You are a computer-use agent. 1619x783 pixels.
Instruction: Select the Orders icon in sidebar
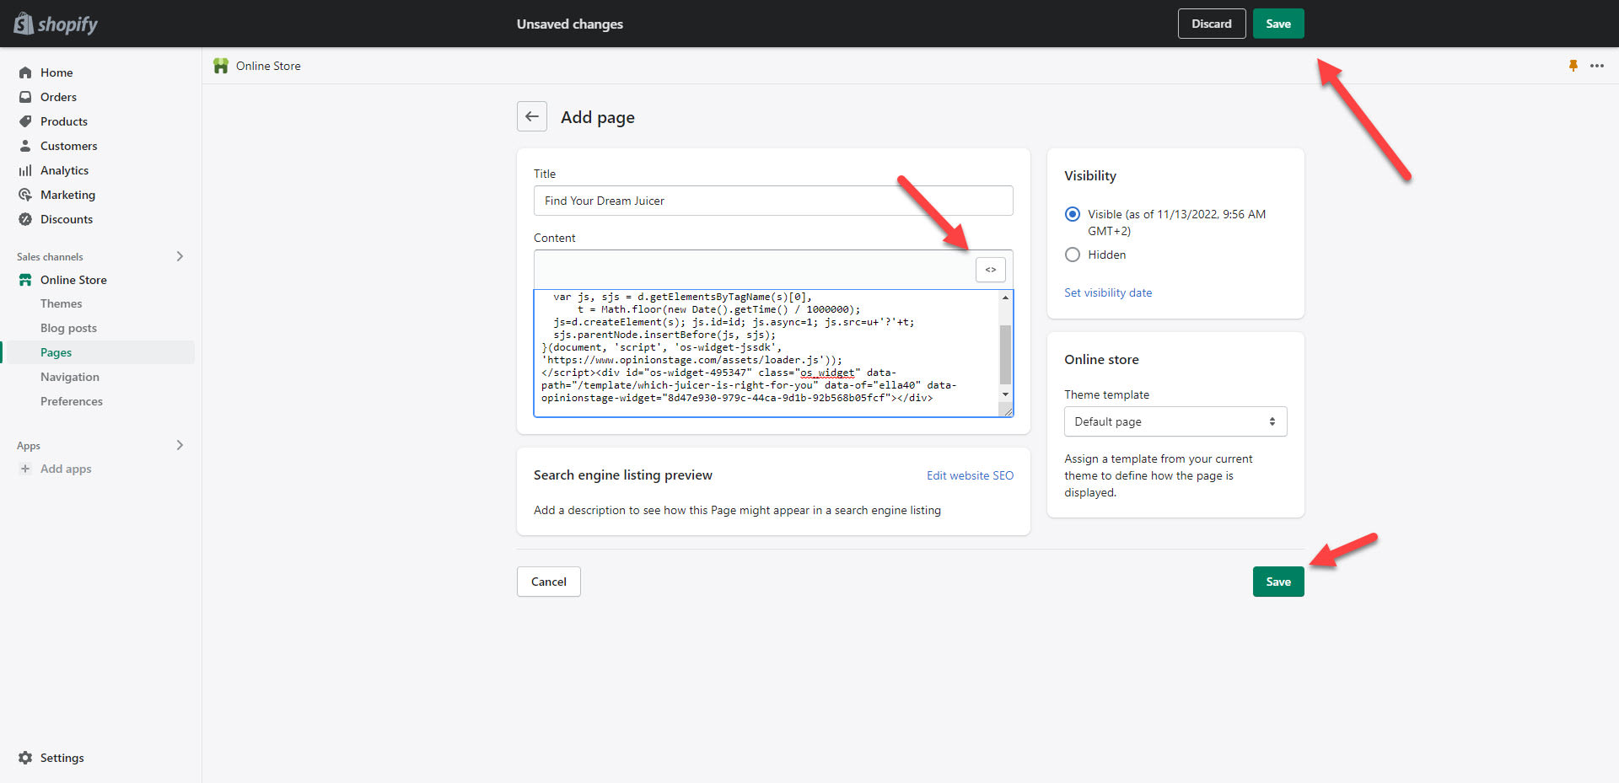(25, 97)
